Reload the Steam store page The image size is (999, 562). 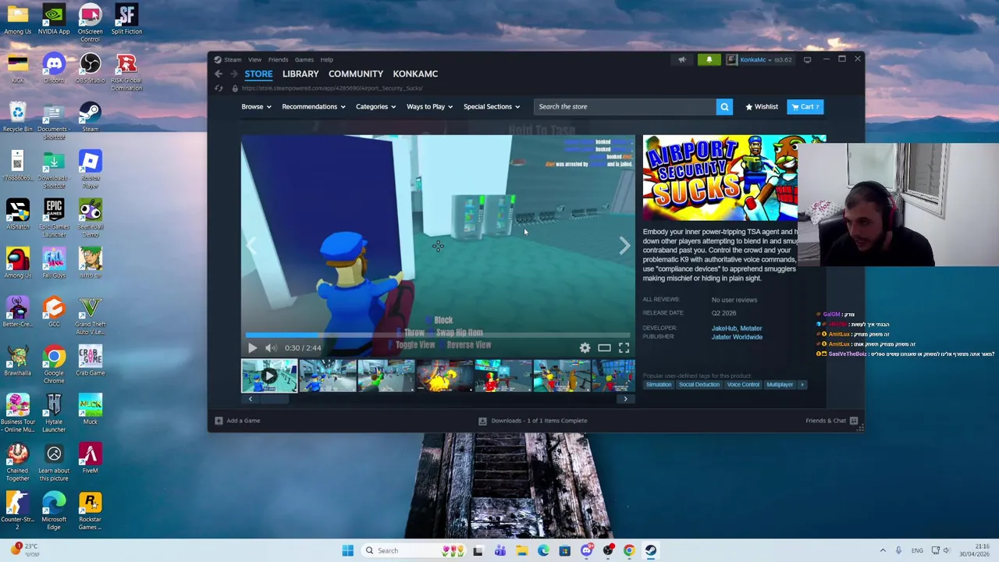(x=219, y=88)
